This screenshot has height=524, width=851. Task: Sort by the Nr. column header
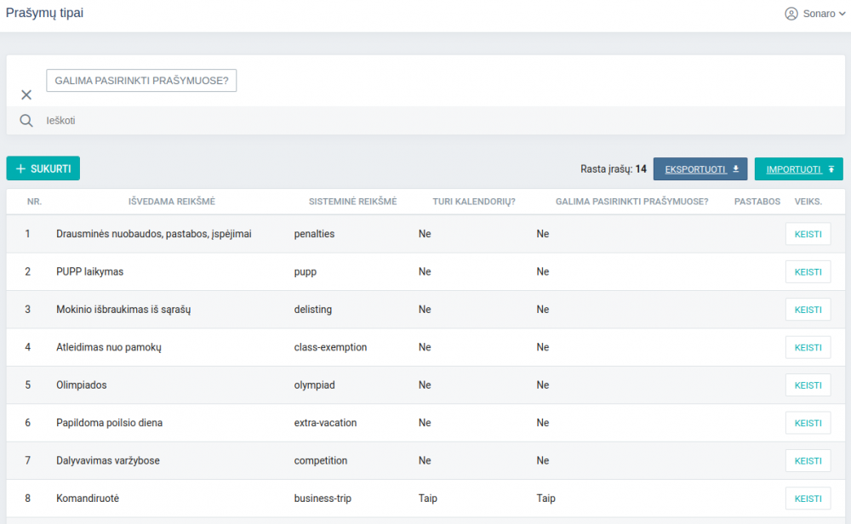pyautogui.click(x=34, y=202)
